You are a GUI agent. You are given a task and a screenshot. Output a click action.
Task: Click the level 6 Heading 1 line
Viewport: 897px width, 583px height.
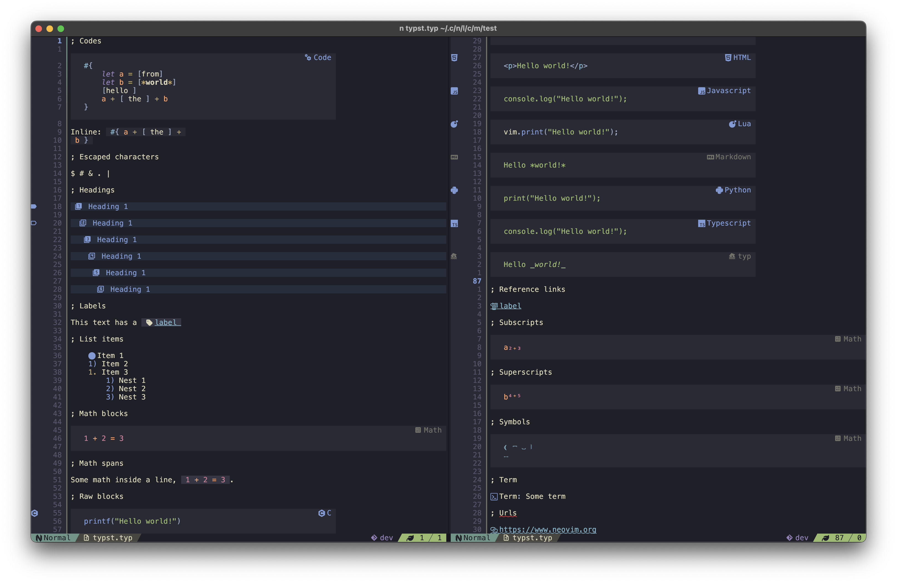click(130, 289)
